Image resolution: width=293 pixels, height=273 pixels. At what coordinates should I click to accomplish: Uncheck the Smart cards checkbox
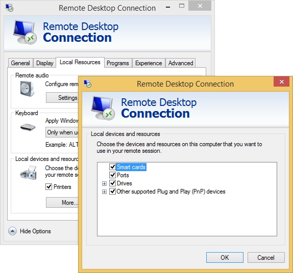click(112, 167)
